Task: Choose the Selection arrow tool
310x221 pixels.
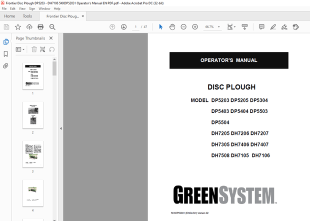Action: pyautogui.click(x=160, y=27)
